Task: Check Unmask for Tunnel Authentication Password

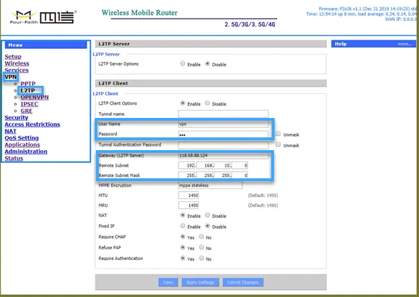Action: pyautogui.click(x=279, y=145)
